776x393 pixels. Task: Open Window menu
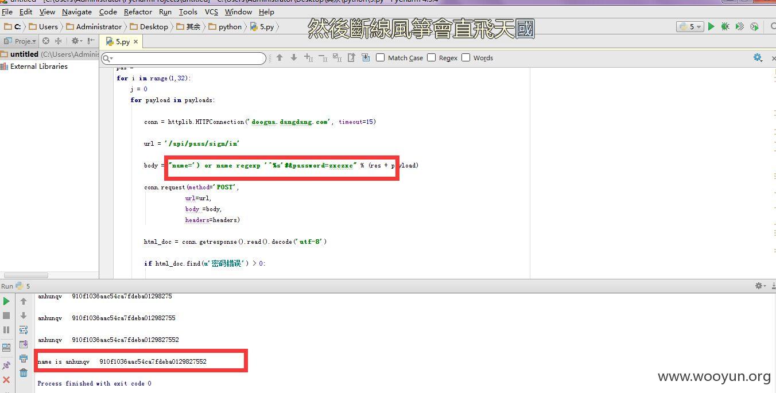238,11
